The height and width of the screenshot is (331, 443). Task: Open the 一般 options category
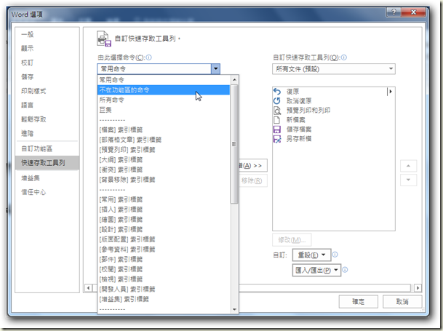click(47, 34)
